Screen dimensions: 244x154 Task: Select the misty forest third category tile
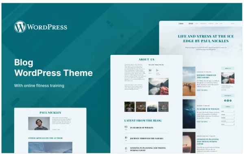point(152,107)
